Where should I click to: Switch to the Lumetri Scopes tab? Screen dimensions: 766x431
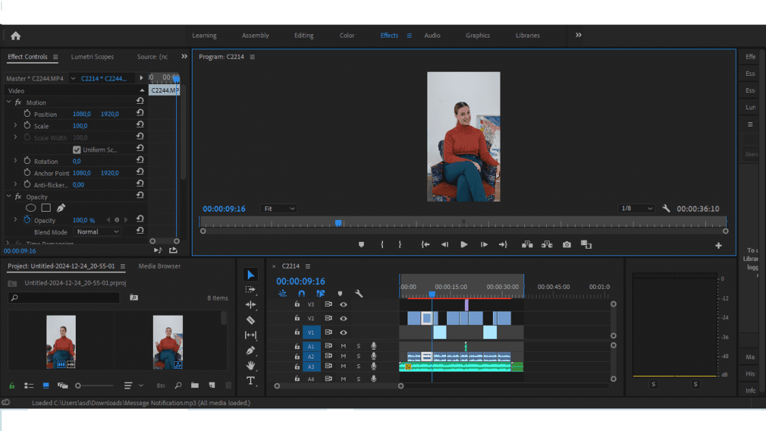click(92, 57)
